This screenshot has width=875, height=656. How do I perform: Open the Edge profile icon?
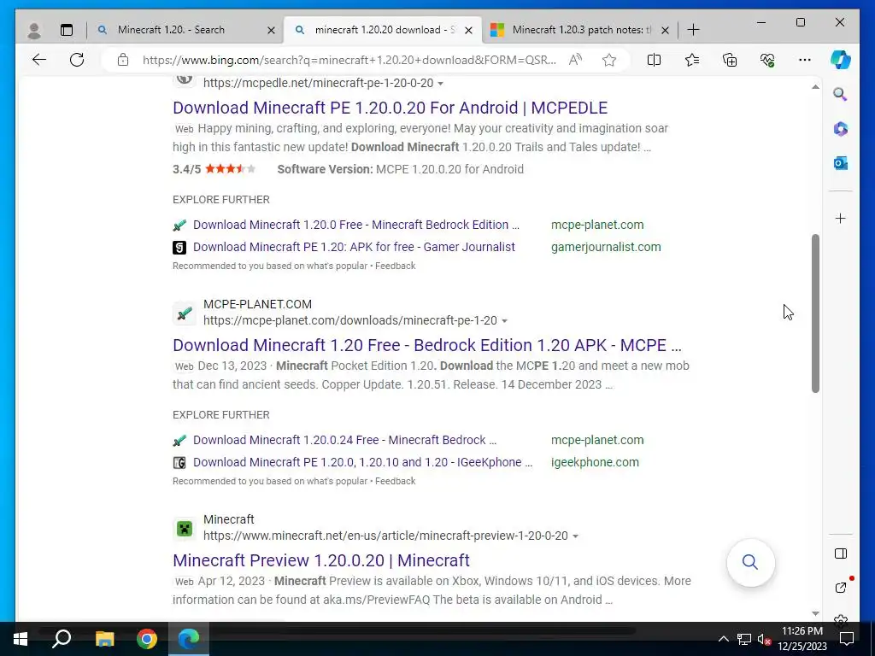pyautogui.click(x=34, y=30)
